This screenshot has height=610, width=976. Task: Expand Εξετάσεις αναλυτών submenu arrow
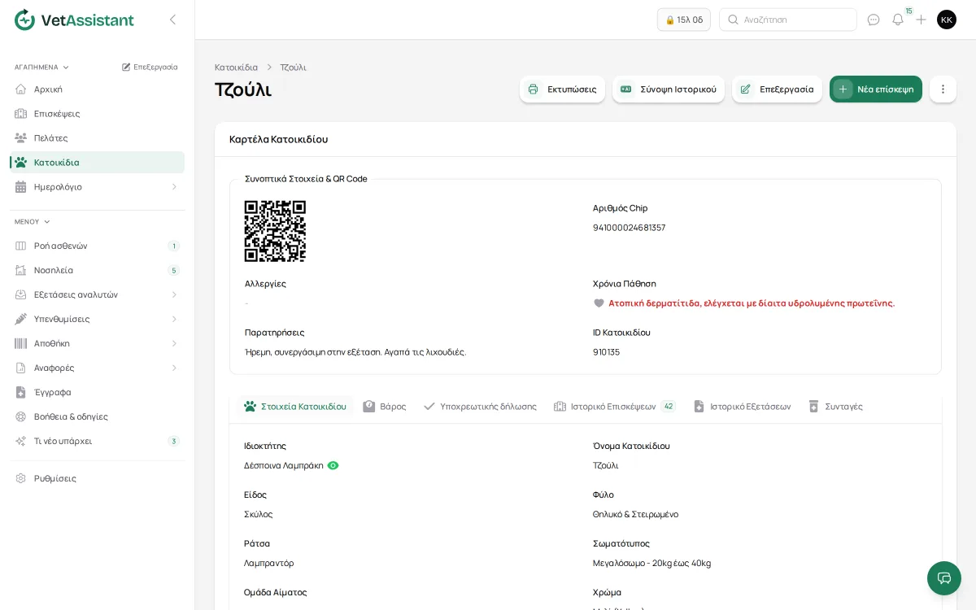point(174,294)
